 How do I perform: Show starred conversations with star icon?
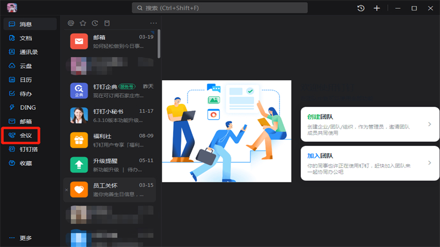pos(83,23)
